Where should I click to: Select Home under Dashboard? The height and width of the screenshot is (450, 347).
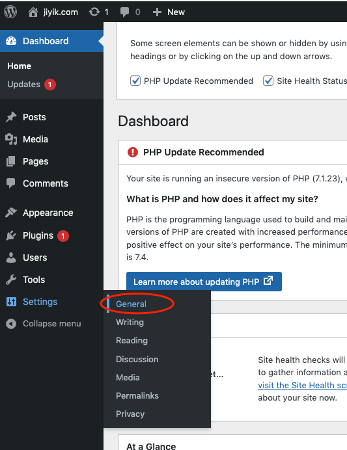pos(20,66)
